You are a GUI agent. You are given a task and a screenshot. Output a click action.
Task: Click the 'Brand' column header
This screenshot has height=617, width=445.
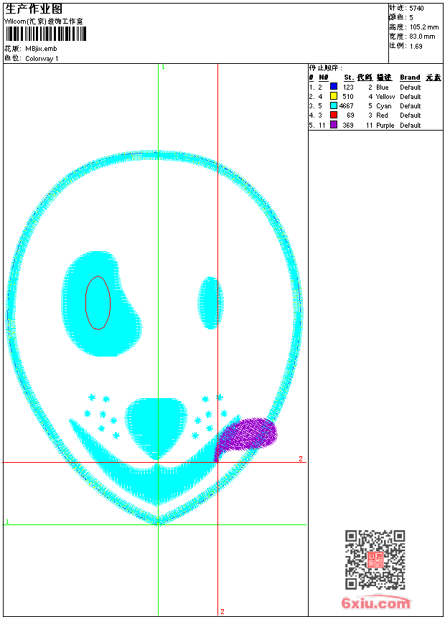pos(410,77)
